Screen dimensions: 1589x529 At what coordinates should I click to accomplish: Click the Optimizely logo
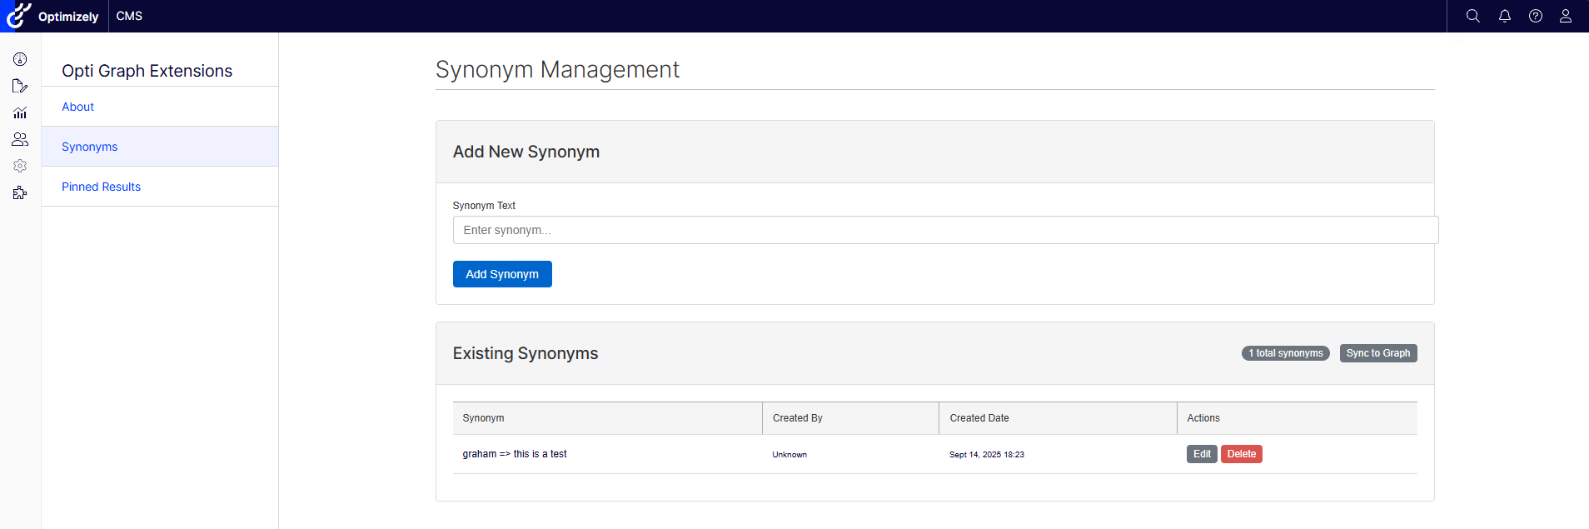[53, 16]
